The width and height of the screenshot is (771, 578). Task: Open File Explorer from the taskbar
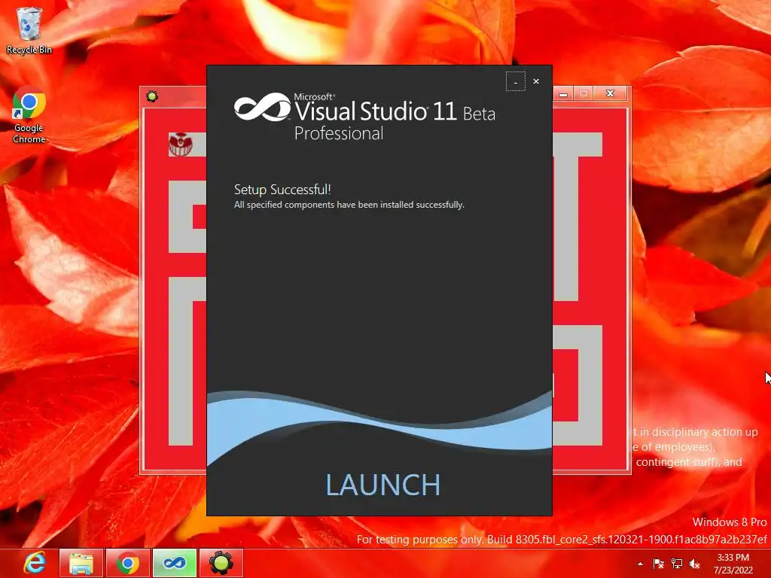click(81, 563)
